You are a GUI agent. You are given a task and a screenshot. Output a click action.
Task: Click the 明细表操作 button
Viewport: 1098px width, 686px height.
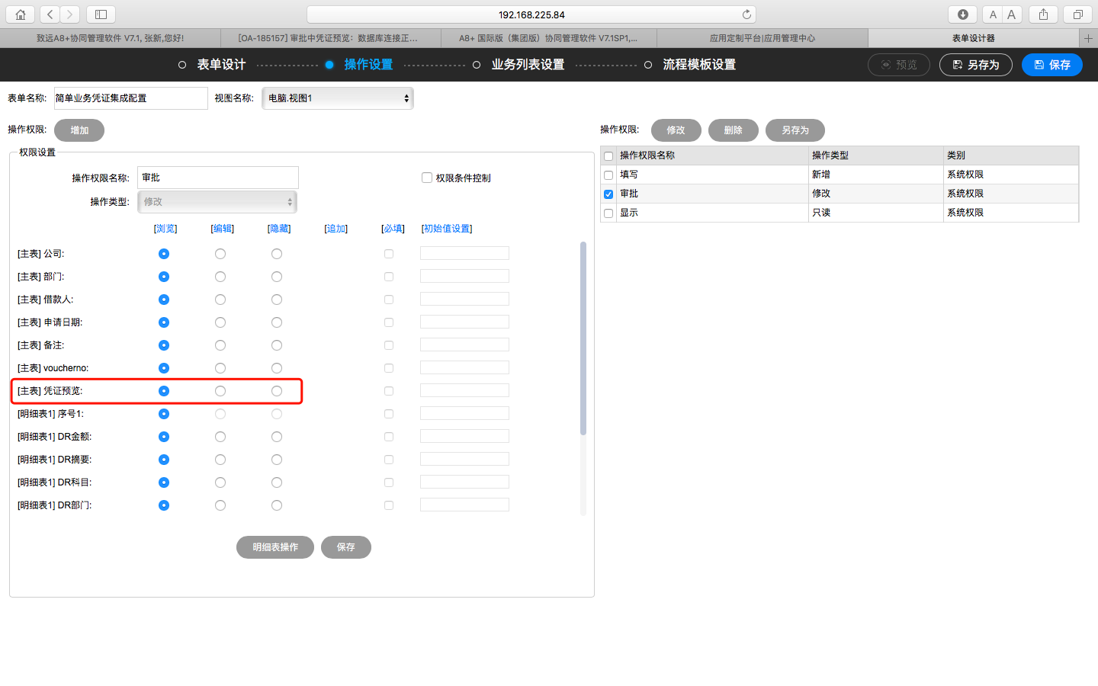coord(274,547)
